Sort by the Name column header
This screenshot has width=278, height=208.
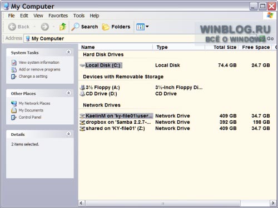(x=116, y=47)
